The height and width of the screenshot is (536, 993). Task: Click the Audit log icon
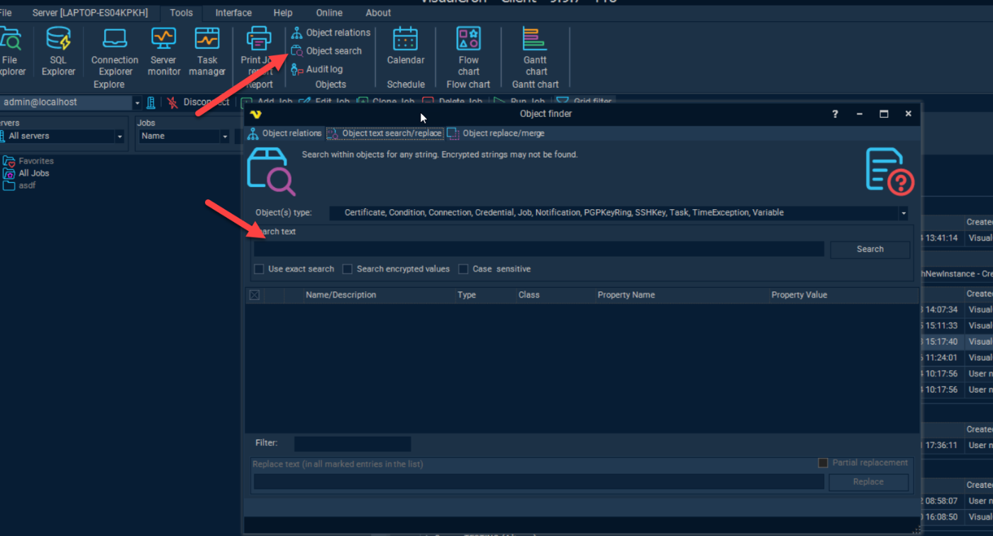tap(297, 69)
